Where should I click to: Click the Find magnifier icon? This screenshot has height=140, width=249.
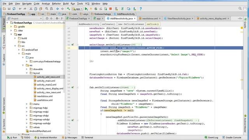(x=47, y=9)
